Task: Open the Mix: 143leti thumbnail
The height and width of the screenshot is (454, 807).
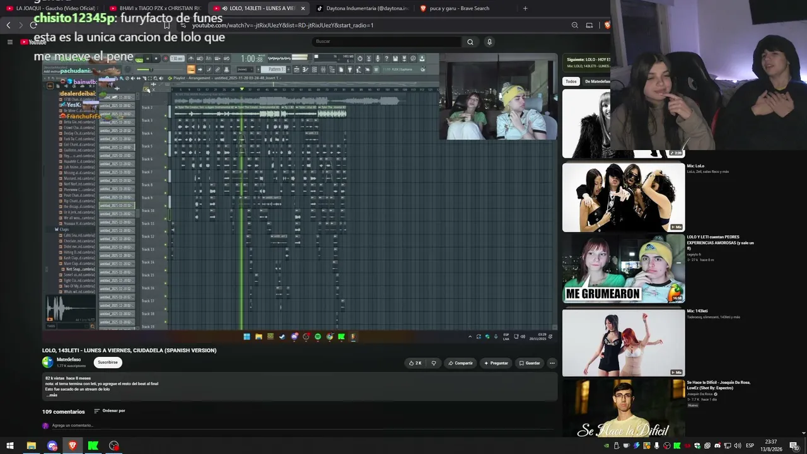Action: click(624, 342)
